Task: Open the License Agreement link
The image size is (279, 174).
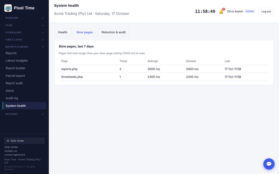Action: tap(15, 155)
